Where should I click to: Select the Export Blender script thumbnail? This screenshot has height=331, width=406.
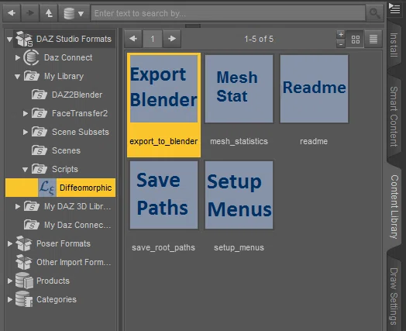point(163,88)
